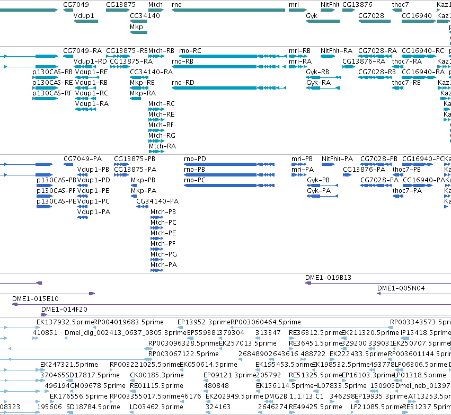
Task: Open EST RE49425.5prime
Action: pos(315,407)
